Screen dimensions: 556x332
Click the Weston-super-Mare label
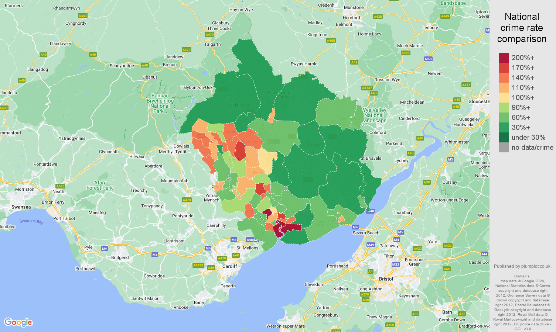[286, 326]
